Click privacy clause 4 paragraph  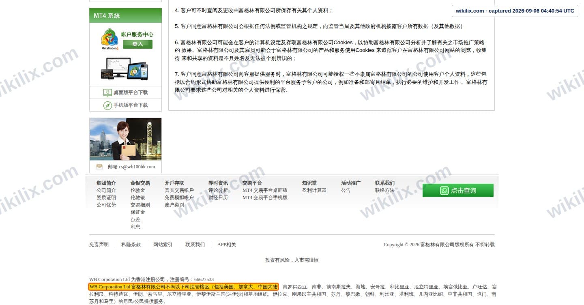253,10
